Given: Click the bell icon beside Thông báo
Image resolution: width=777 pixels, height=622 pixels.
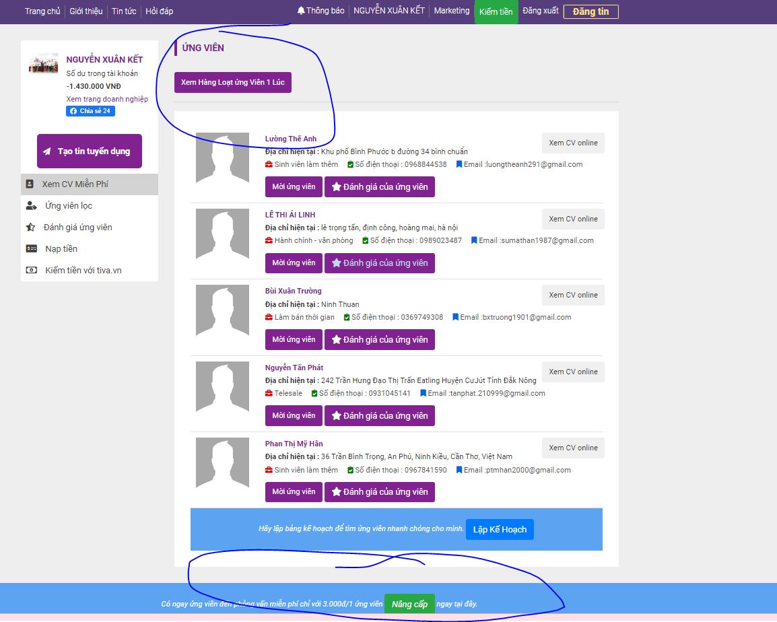Looking at the screenshot, I should coord(301,11).
